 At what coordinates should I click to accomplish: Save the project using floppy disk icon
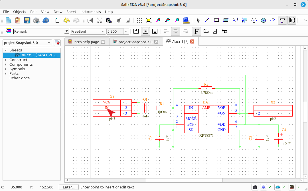(27, 20)
